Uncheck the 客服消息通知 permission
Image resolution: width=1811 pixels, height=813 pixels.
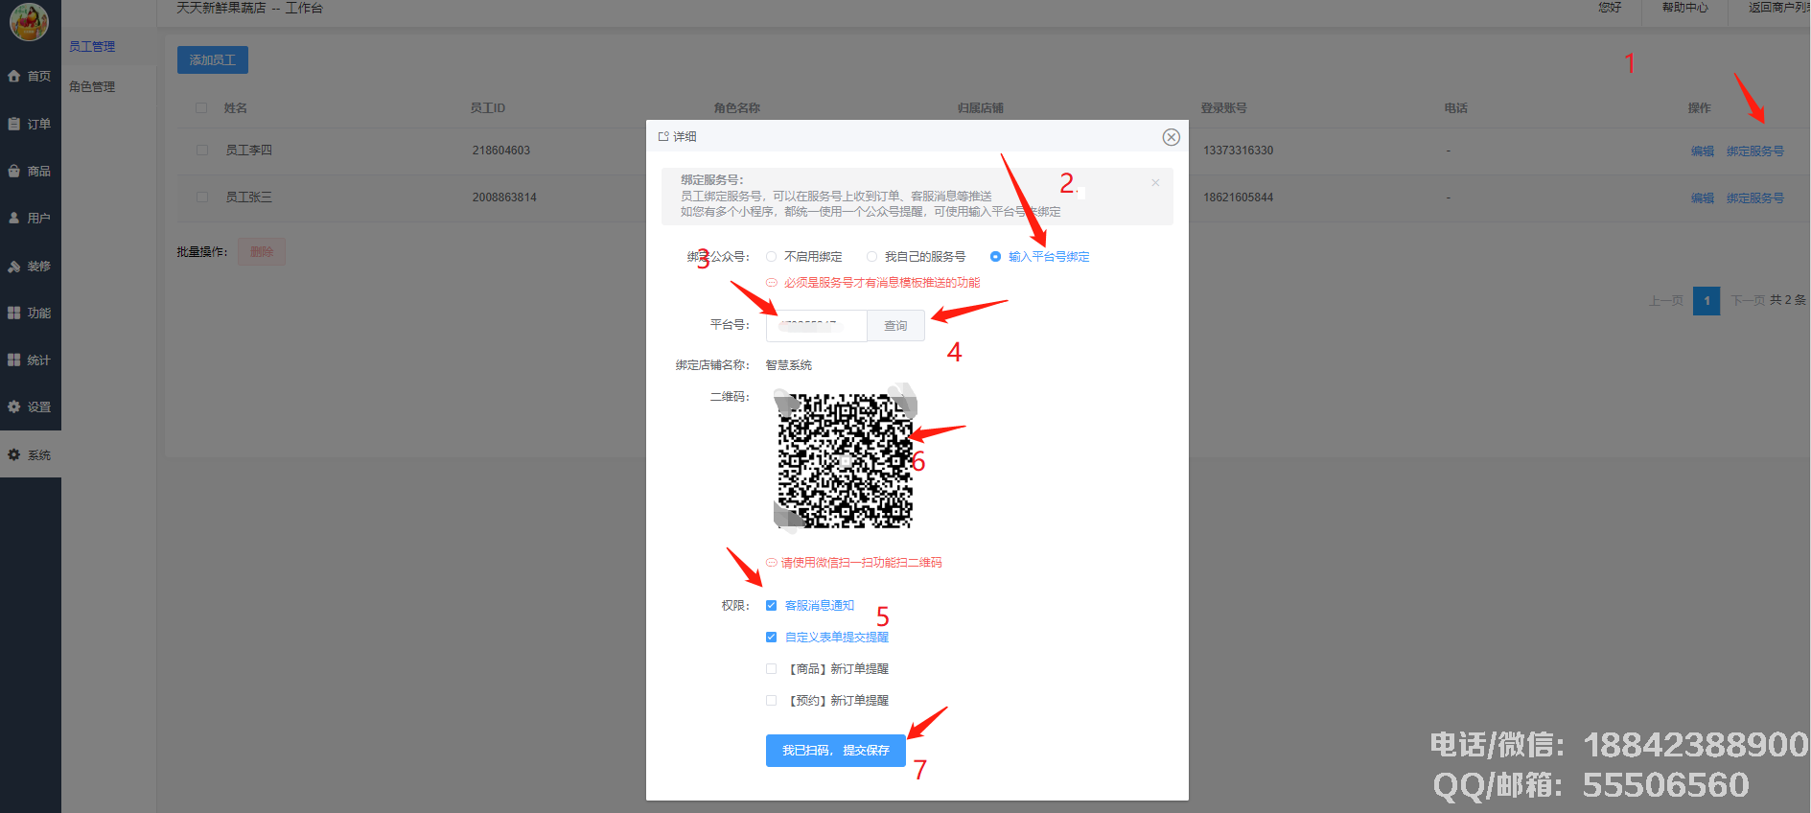pos(771,605)
